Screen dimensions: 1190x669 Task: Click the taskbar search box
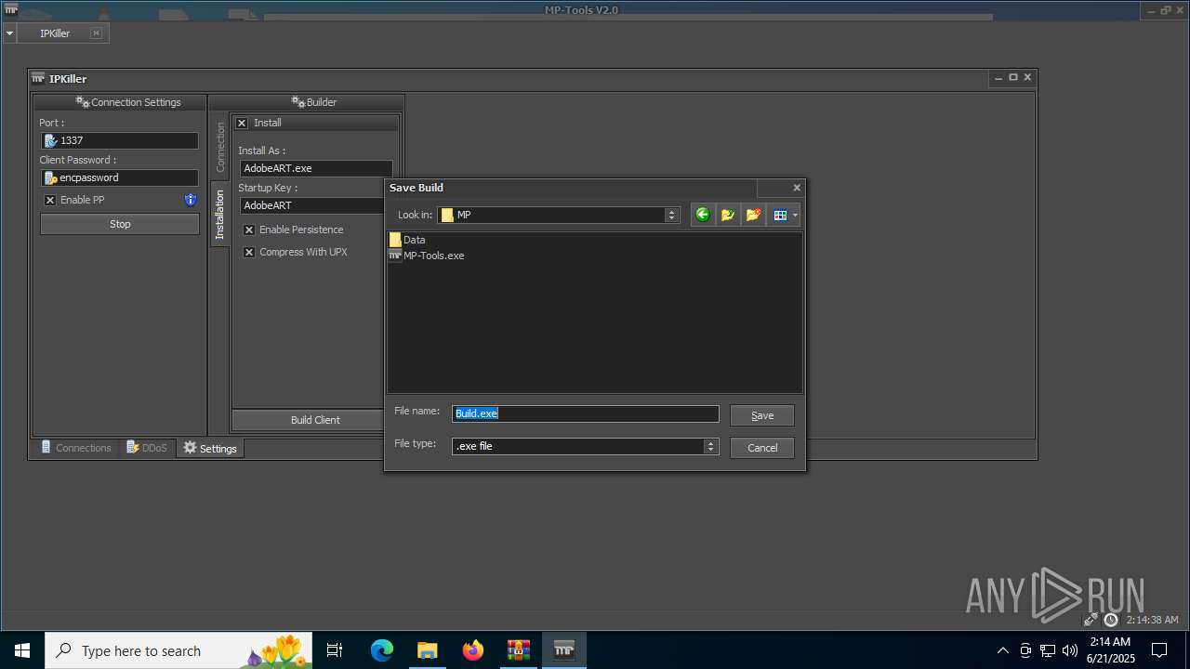pos(178,650)
